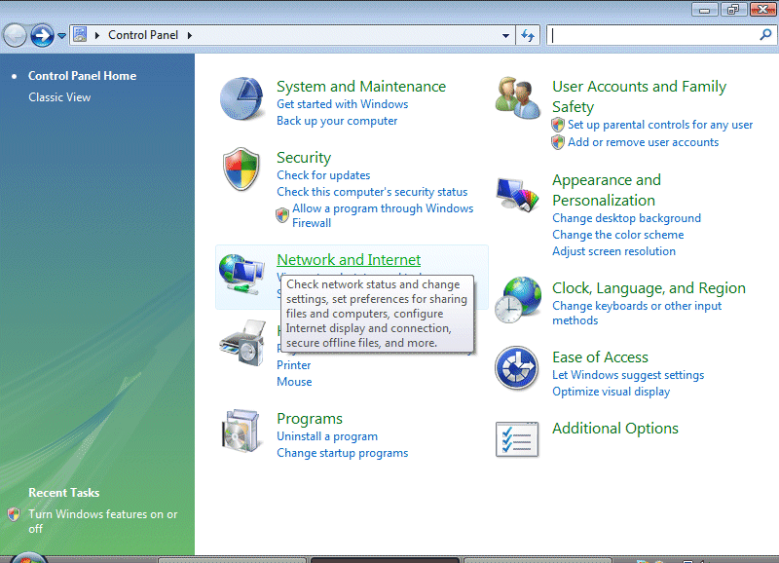
Task: Open the address bar history dropdown
Action: click(x=505, y=36)
